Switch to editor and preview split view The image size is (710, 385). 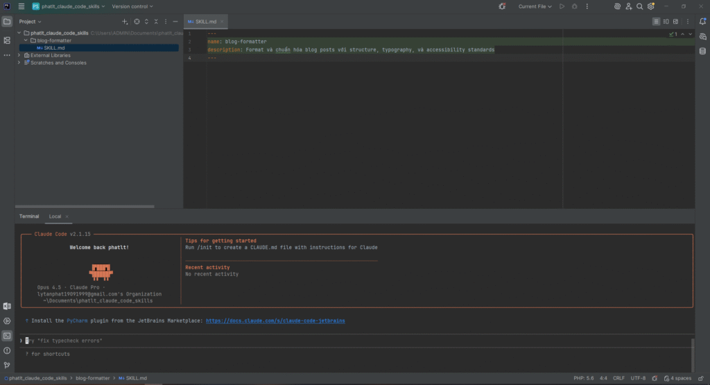coord(666,22)
